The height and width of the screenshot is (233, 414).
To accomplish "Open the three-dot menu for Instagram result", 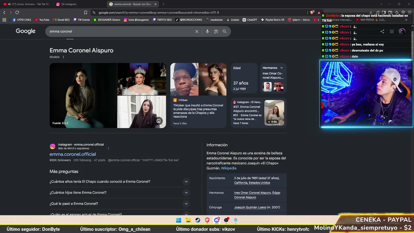I will pos(108,149).
